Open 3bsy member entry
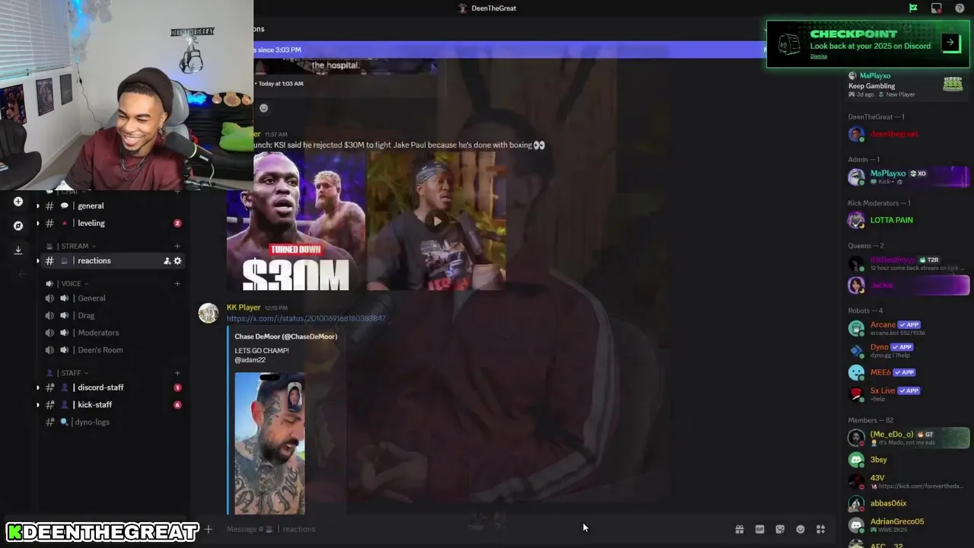974x548 pixels. (908, 460)
